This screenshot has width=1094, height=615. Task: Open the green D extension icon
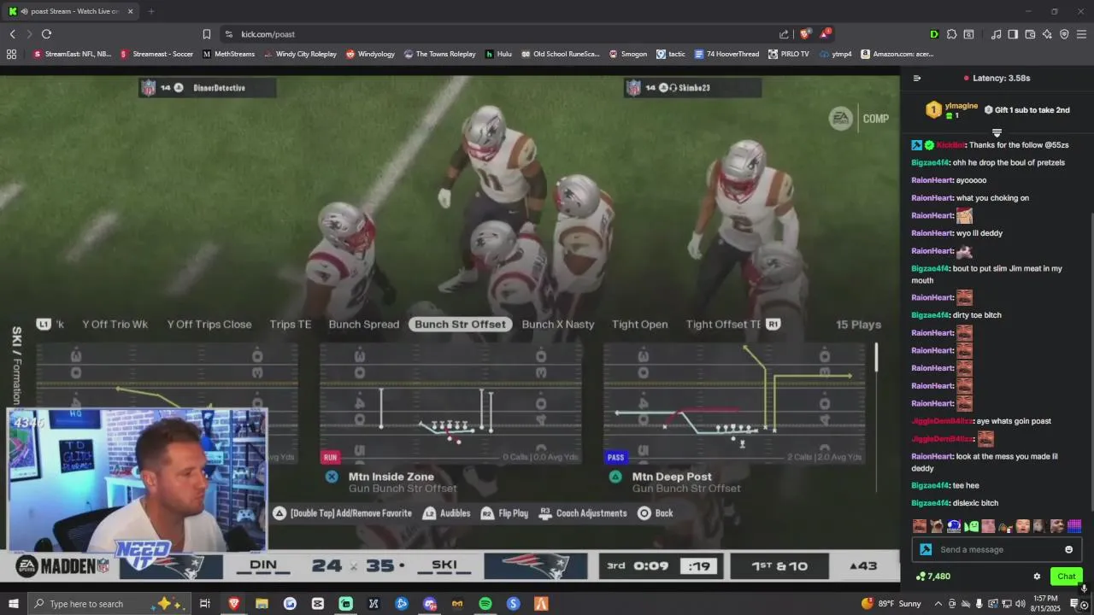pyautogui.click(x=934, y=34)
